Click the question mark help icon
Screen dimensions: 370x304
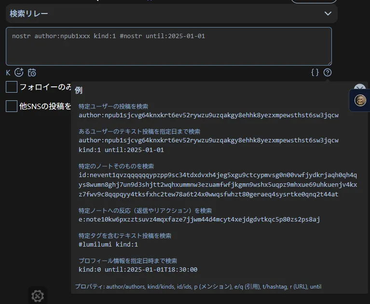(328, 72)
